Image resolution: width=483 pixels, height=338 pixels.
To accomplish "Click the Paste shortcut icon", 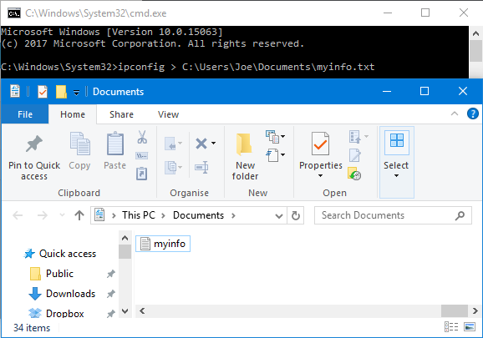I will click(x=142, y=174).
